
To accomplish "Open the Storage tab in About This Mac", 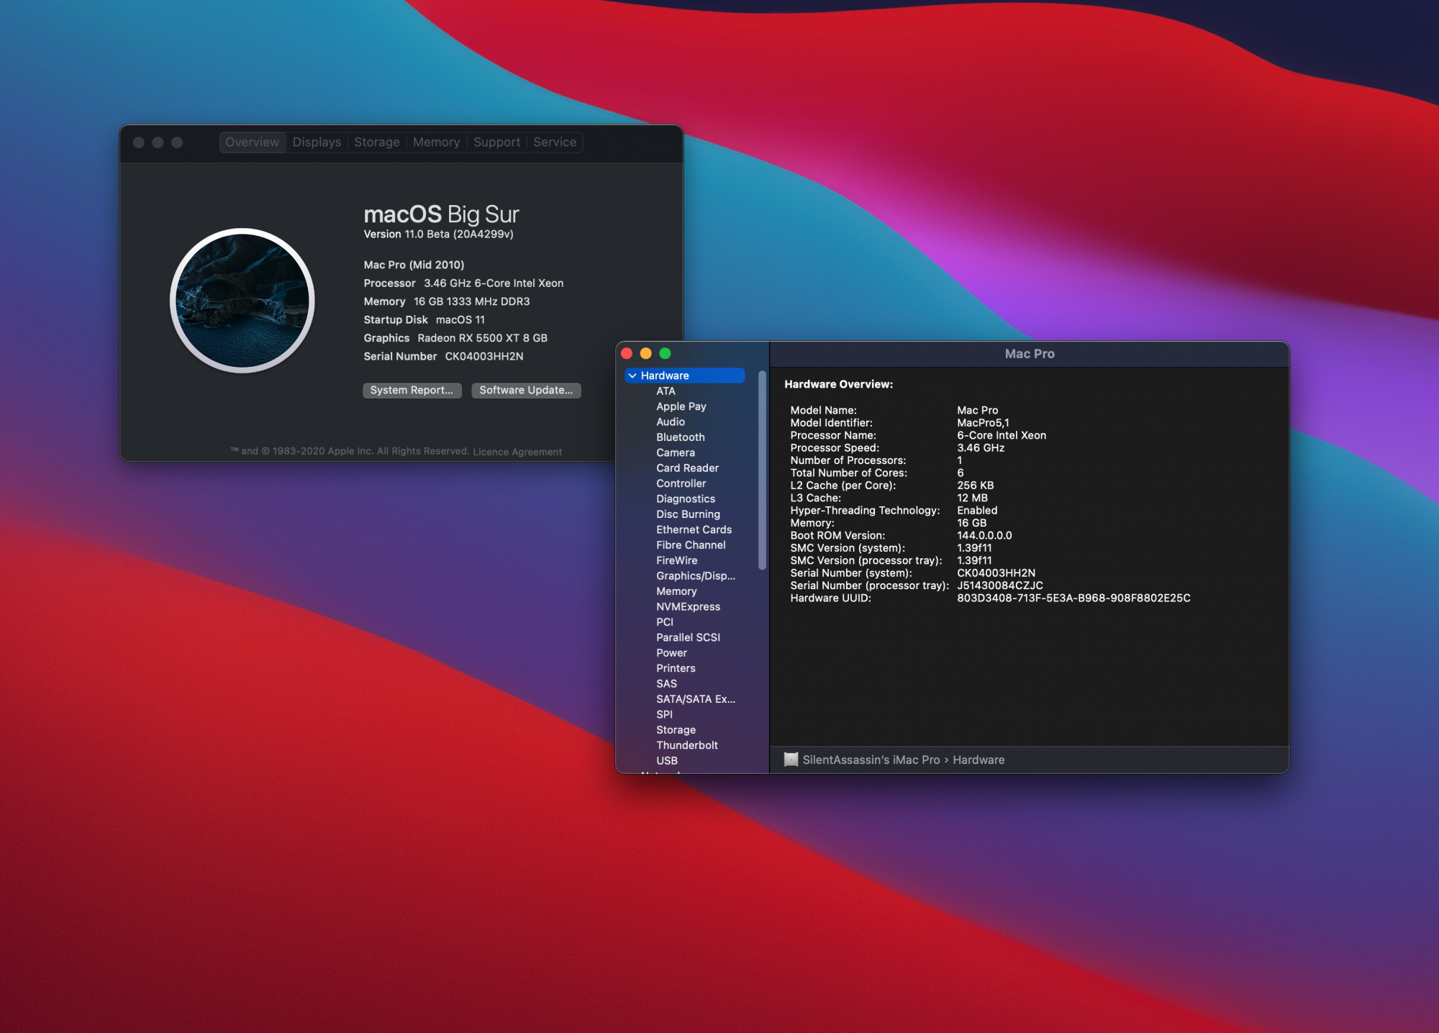I will click(377, 142).
